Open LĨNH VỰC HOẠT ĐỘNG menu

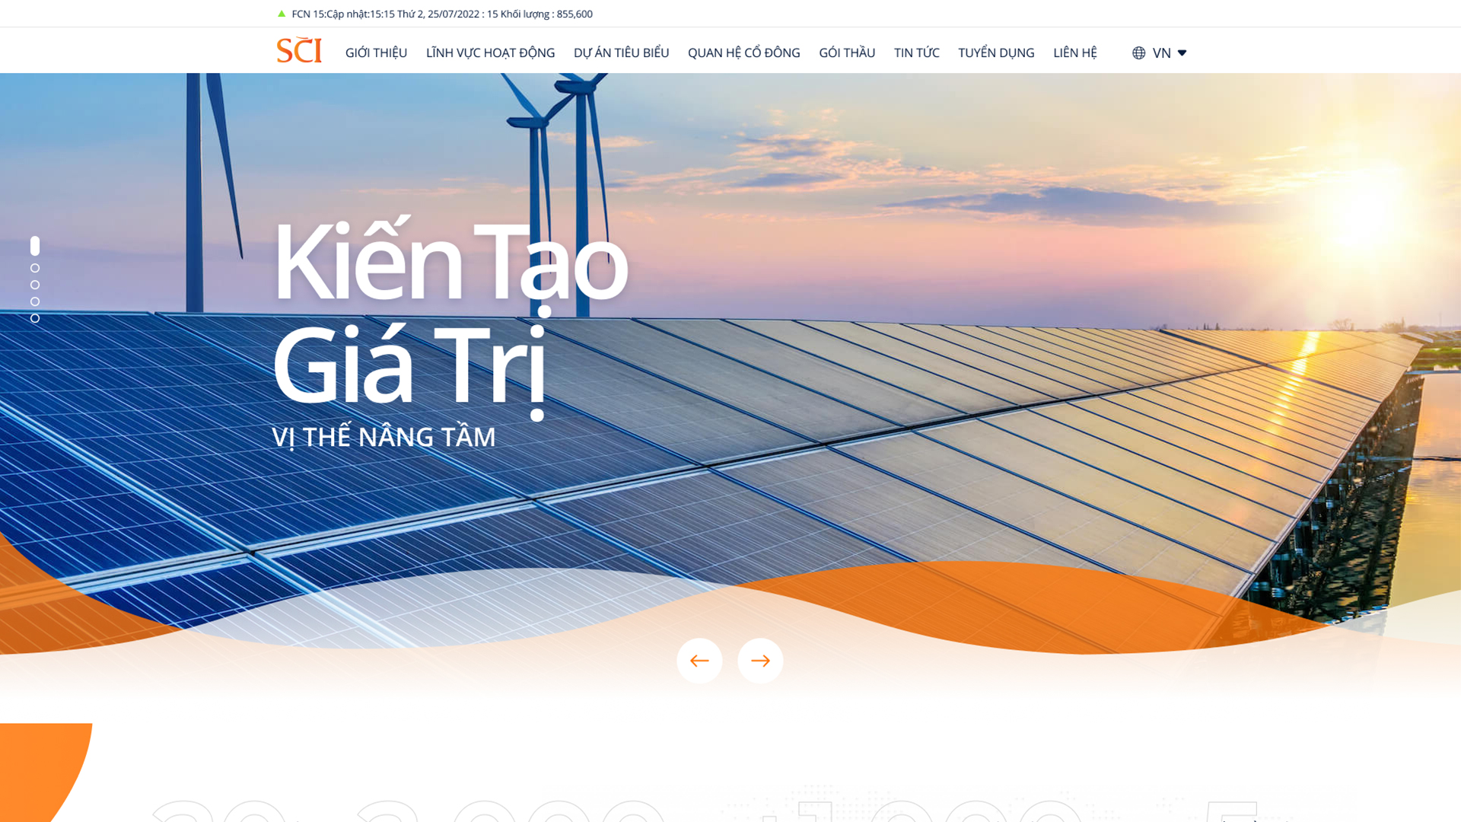point(490,53)
